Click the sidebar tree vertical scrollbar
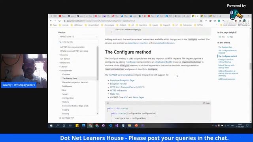The width and height of the screenshot is (253, 142). [98, 64]
